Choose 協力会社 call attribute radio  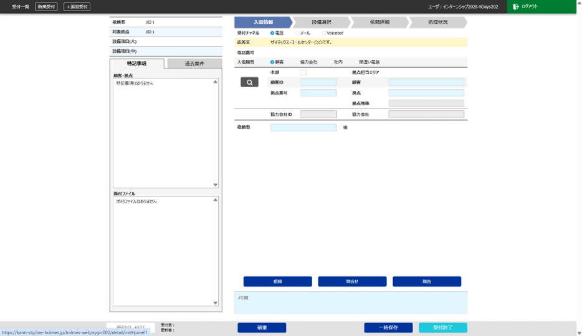click(x=297, y=62)
